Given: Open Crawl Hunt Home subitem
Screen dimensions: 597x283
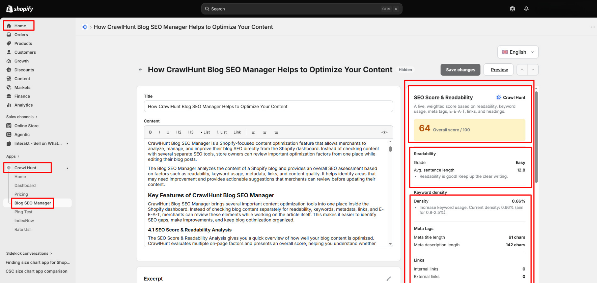Looking at the screenshot, I should click(20, 177).
